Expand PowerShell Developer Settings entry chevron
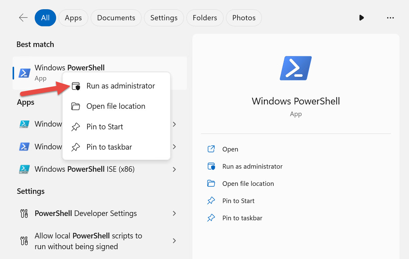The height and width of the screenshot is (259, 409). click(x=174, y=213)
